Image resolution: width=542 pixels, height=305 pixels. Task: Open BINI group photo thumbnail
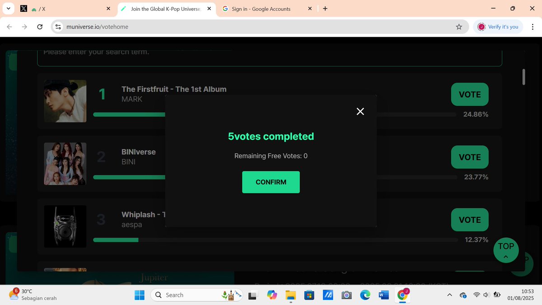65,164
